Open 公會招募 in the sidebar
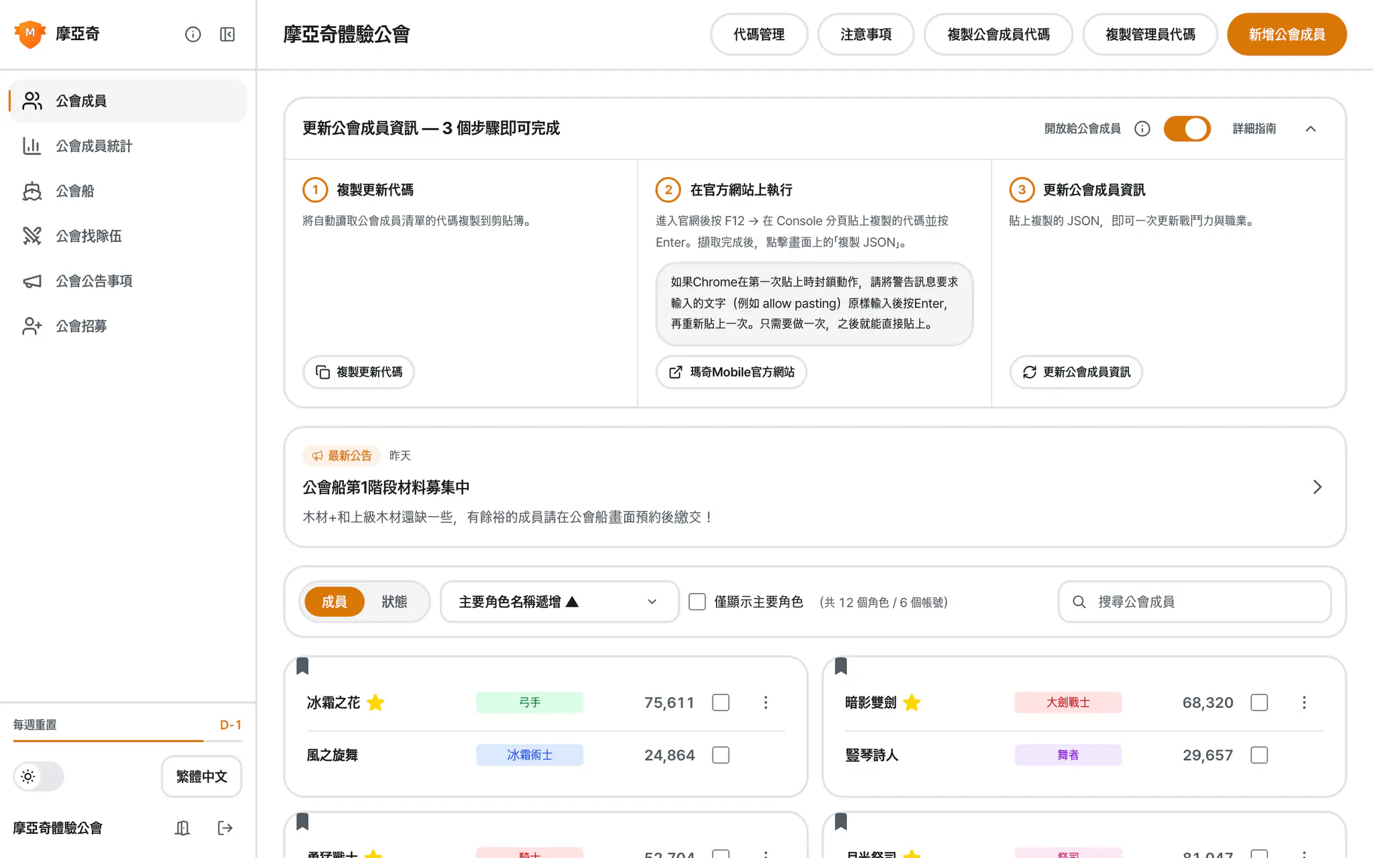The height and width of the screenshot is (858, 1373). (127, 326)
